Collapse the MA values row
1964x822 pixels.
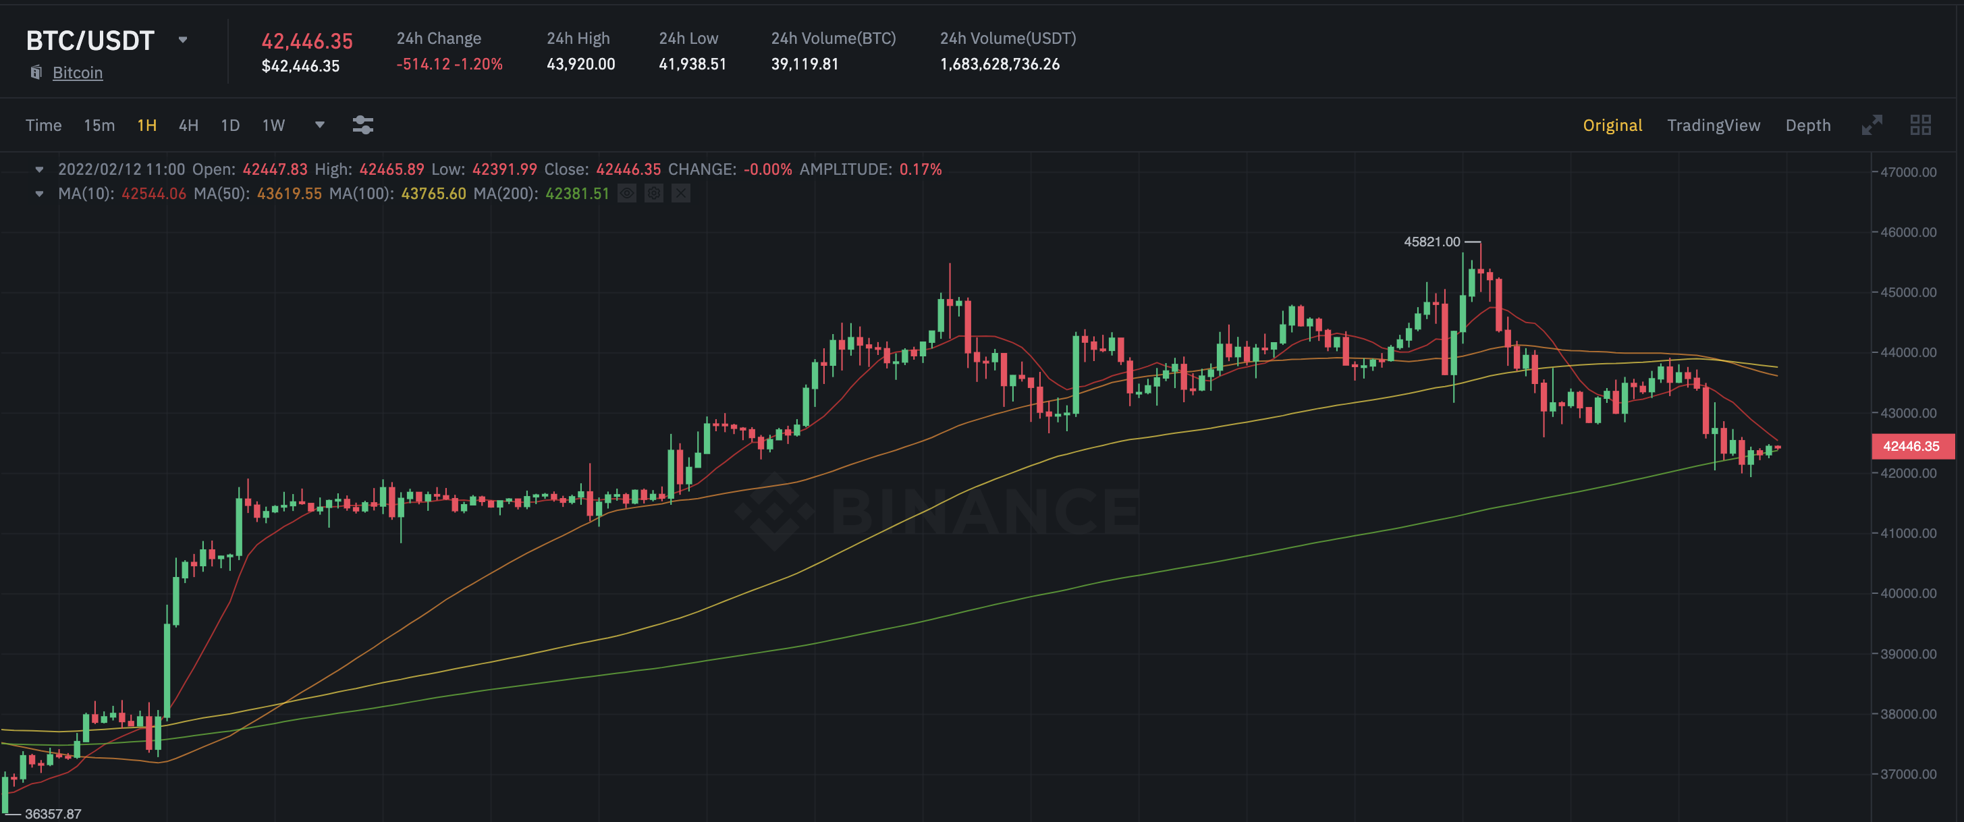point(40,194)
